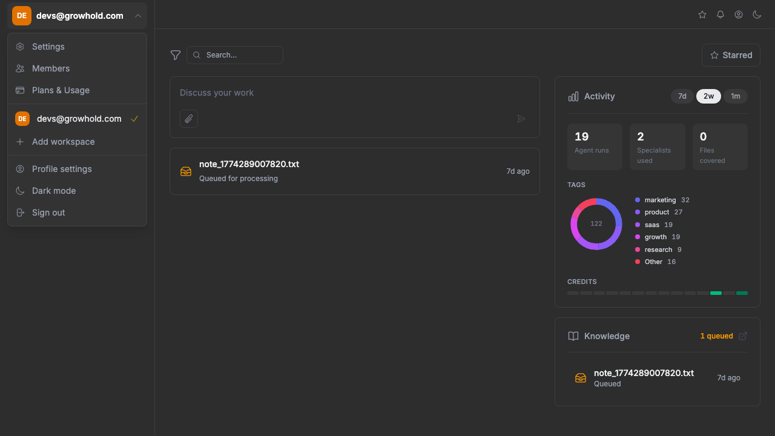Choose Add workspace option
775x436 pixels.
pyautogui.click(x=64, y=142)
